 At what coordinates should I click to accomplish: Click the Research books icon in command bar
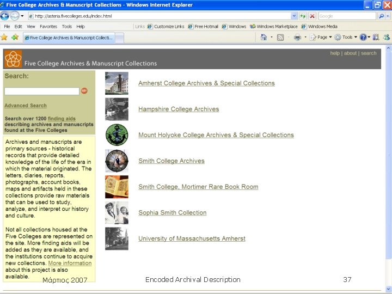point(376,38)
